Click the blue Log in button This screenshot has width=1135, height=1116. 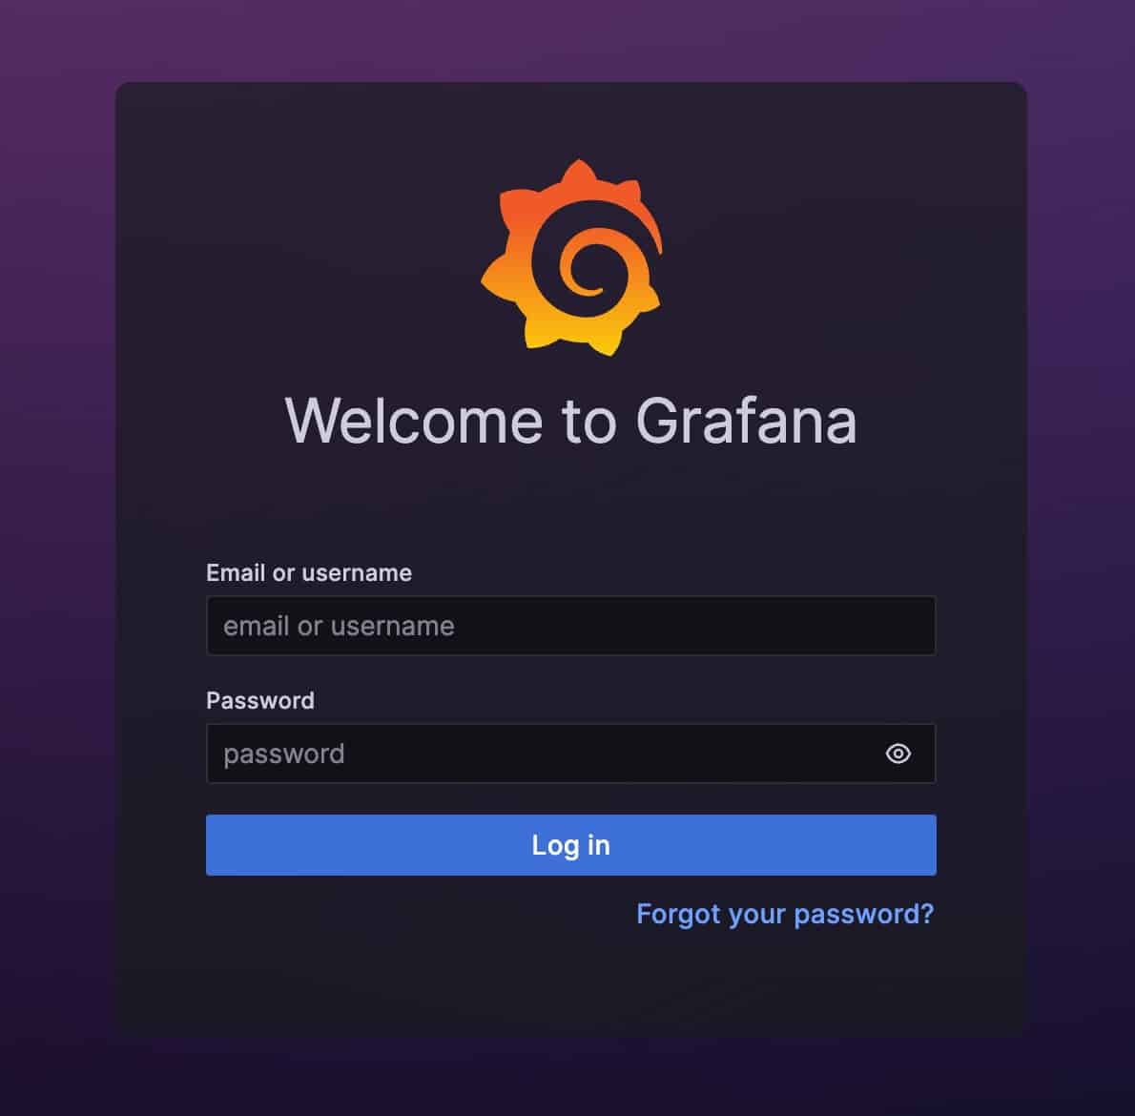(571, 844)
